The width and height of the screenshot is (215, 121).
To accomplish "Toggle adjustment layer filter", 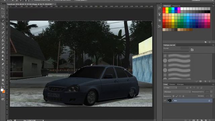I will click(x=191, y=87).
